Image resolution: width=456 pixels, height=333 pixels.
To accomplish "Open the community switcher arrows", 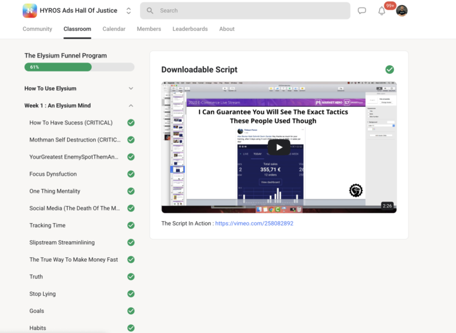I will [x=129, y=11].
